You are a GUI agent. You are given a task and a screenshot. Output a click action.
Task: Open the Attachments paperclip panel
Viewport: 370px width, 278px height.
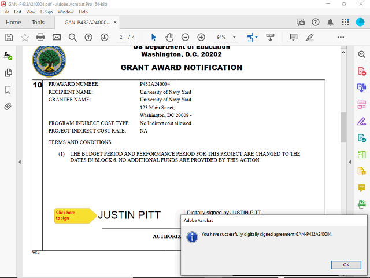pyautogui.click(x=8, y=107)
